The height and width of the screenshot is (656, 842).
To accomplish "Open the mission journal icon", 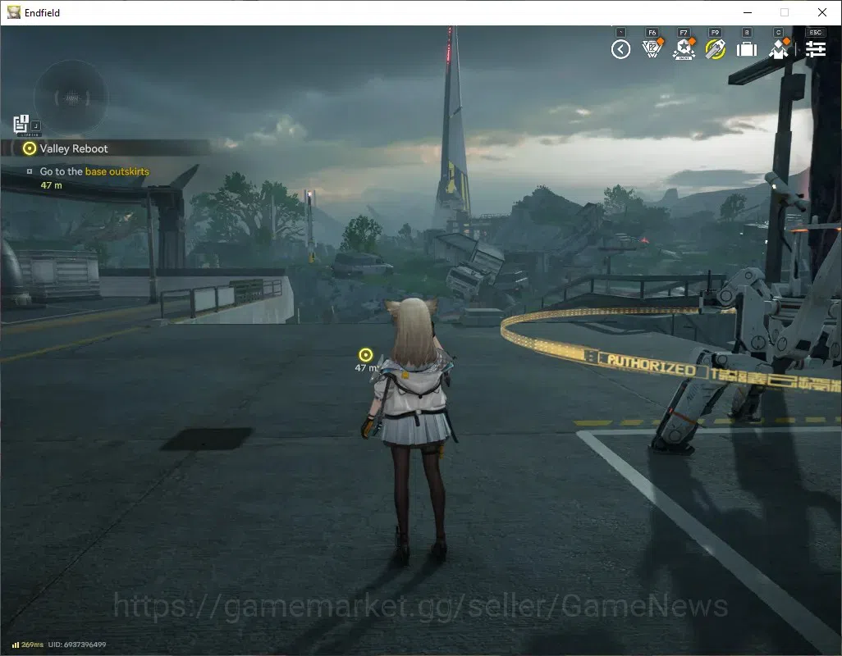I will point(21,124).
